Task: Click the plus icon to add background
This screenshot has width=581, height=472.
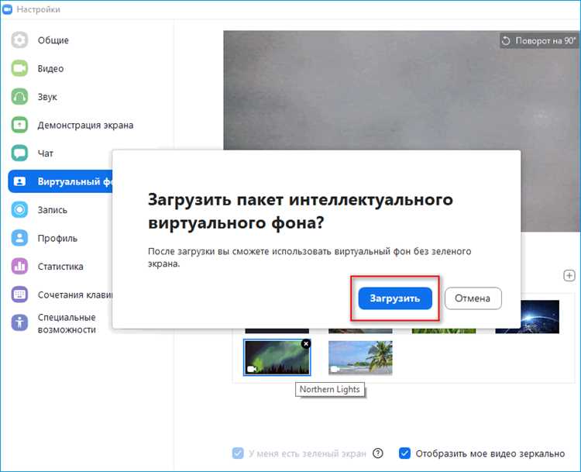Action: click(x=569, y=276)
